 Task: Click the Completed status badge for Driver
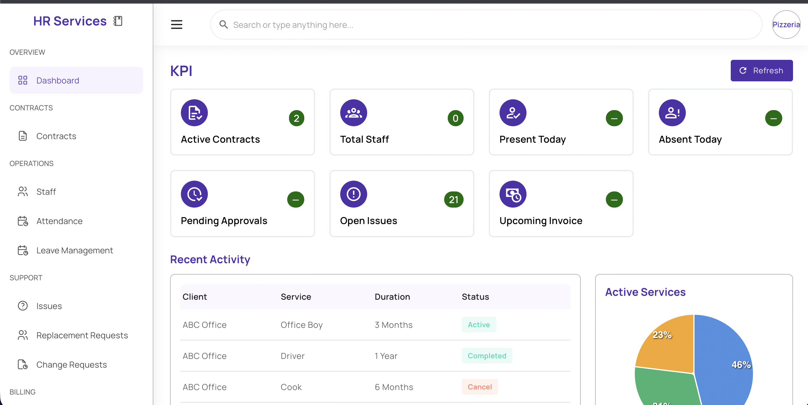click(x=487, y=356)
